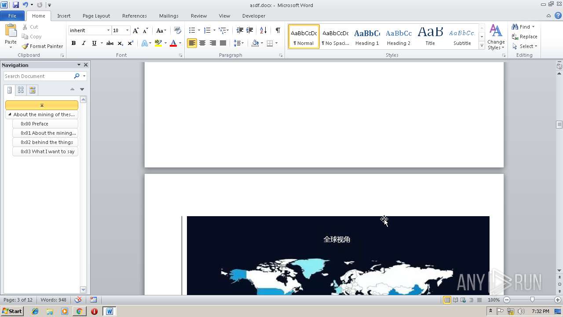Switch to the Insert tab
Viewport: 563px width, 317px height.
coord(64,16)
